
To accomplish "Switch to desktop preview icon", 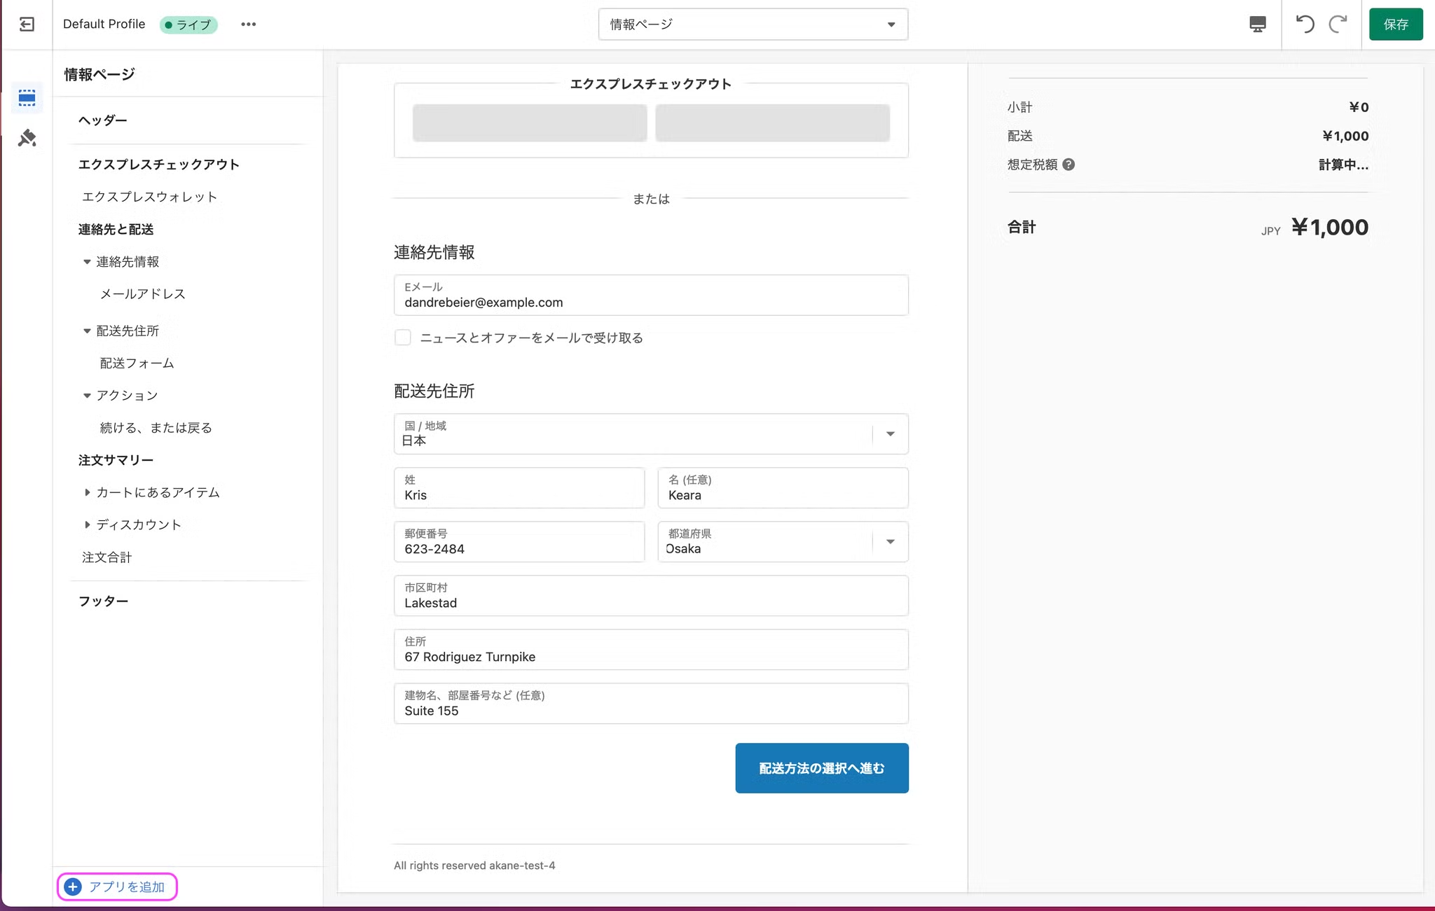I will pyautogui.click(x=1258, y=25).
